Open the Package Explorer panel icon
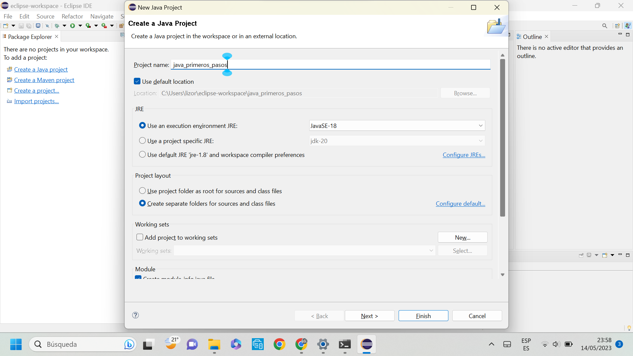 [x=5, y=37]
